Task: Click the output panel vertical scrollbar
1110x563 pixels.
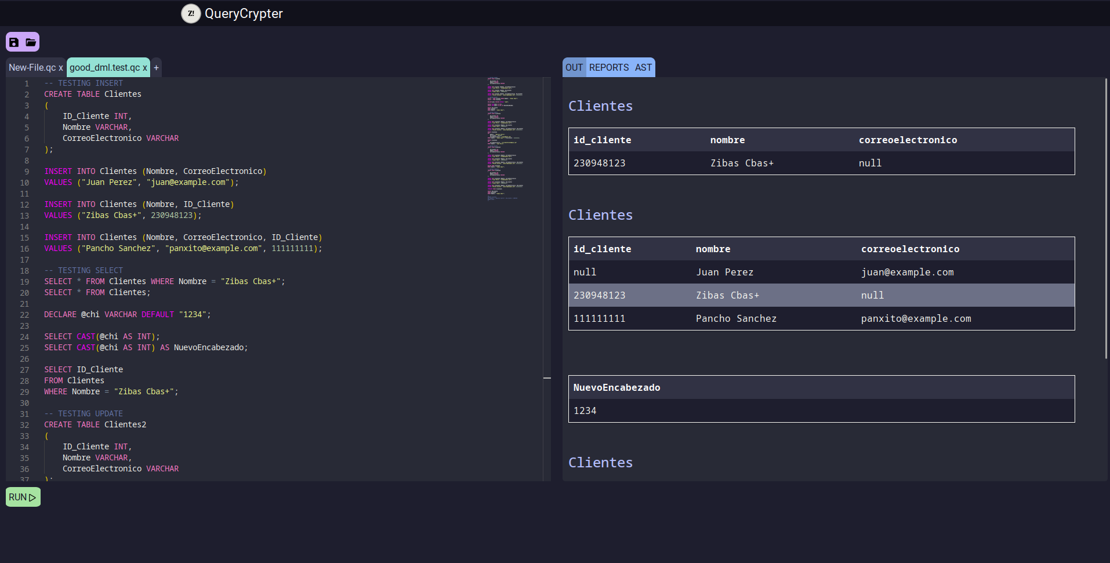Action: click(x=1106, y=219)
